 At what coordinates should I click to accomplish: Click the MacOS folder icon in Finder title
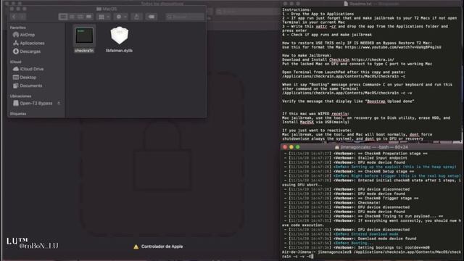point(99,9)
